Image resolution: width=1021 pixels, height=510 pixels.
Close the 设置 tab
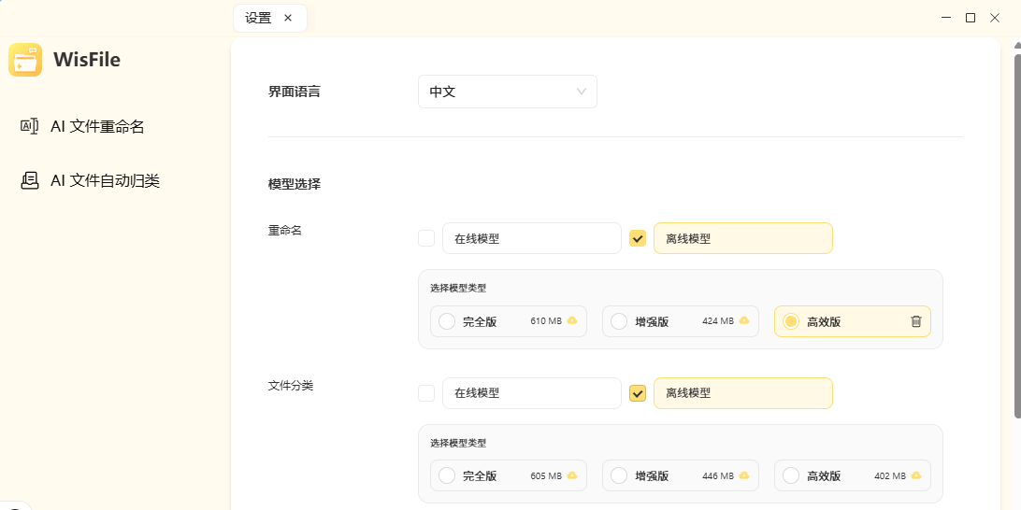(288, 18)
